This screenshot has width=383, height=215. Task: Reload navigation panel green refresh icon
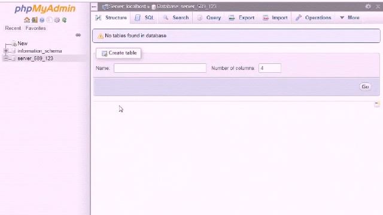[64, 20]
